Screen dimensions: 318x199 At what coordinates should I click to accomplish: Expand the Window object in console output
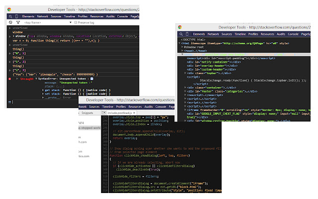click(14, 36)
